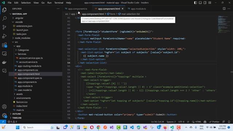
Task: Open Chrome from the taskbar
Action: [98, 127]
